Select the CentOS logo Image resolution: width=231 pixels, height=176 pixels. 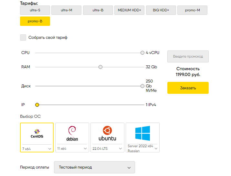(x=37, y=134)
